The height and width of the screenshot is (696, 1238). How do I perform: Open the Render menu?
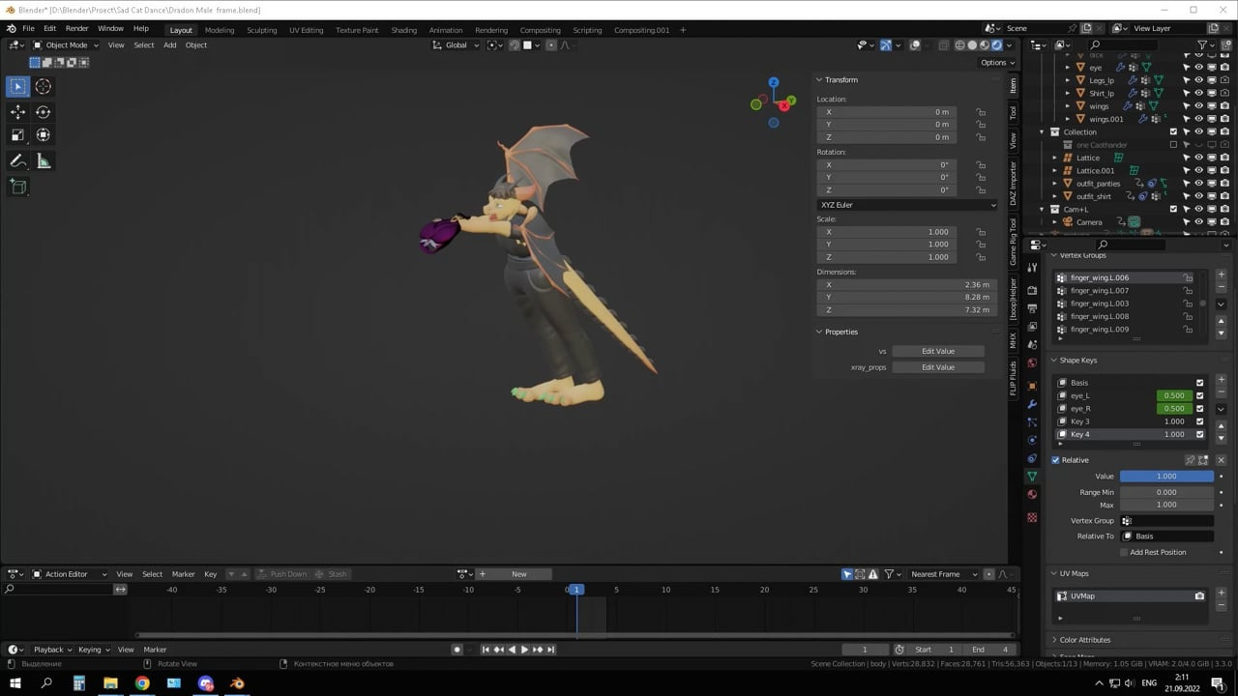pyautogui.click(x=76, y=29)
